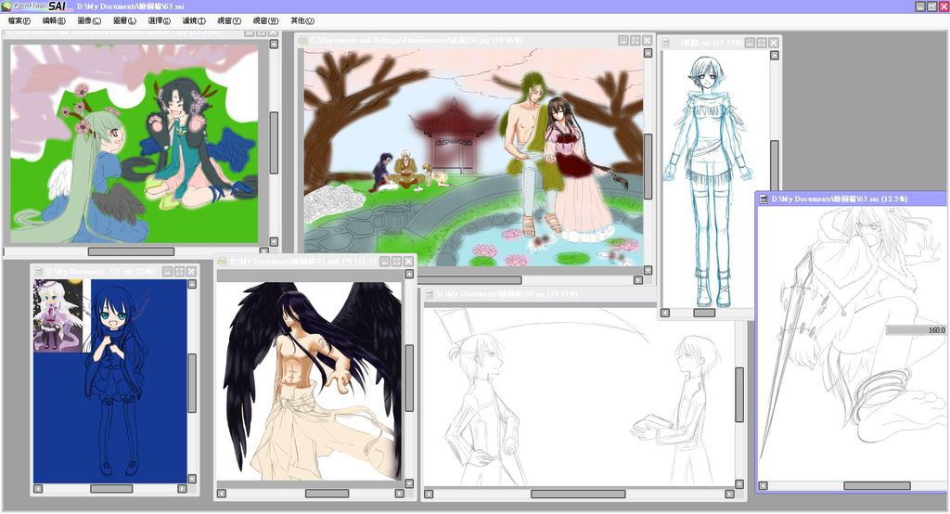This screenshot has height=514, width=950.
Task: Click horizontal scrollbar thumb in green background window
Action: (x=131, y=251)
